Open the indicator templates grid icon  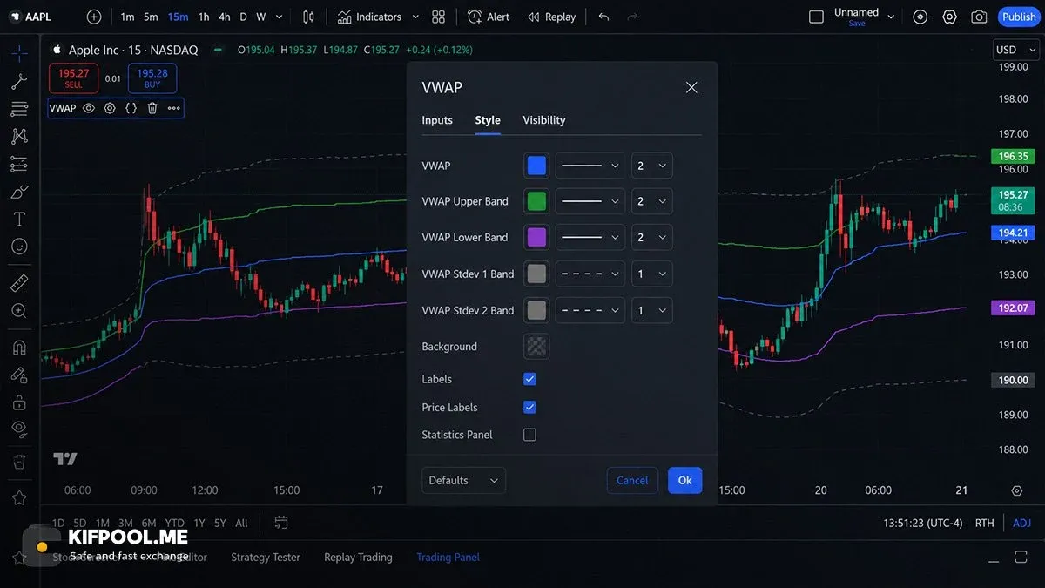(x=438, y=17)
